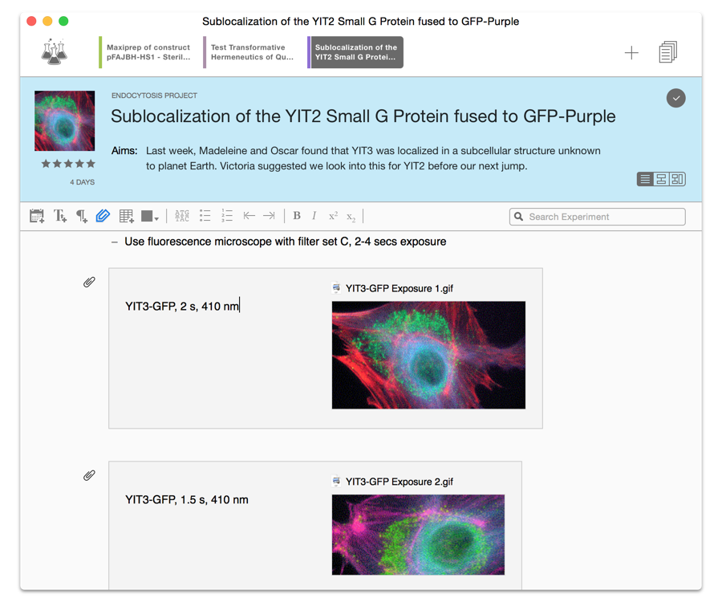Insert a new paragraph section
722x602 pixels.
81,216
